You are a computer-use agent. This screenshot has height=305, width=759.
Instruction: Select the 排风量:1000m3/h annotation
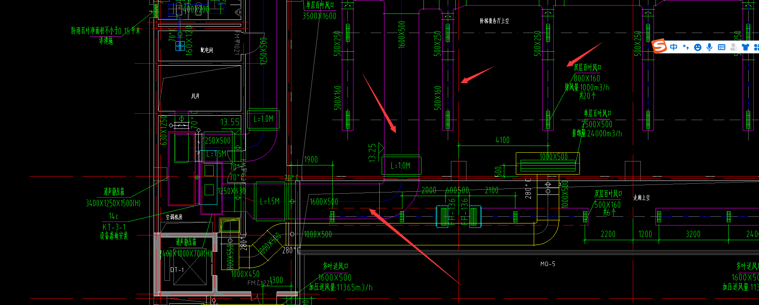click(x=587, y=87)
